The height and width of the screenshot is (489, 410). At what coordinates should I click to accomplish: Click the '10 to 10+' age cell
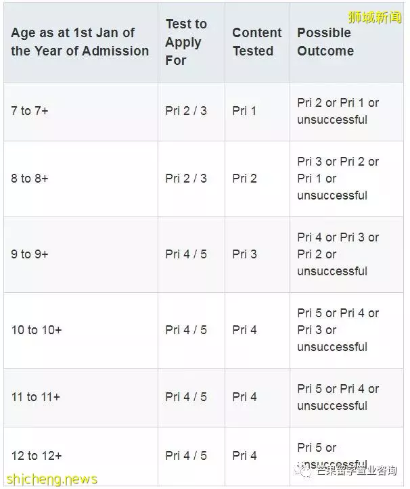click(x=81, y=331)
